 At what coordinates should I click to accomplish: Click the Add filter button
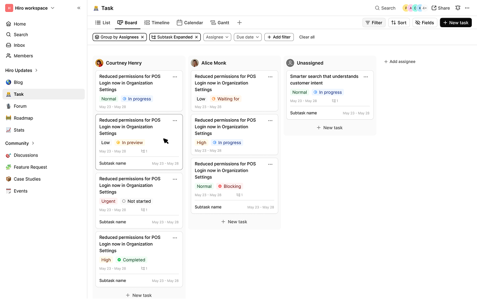pos(279,37)
